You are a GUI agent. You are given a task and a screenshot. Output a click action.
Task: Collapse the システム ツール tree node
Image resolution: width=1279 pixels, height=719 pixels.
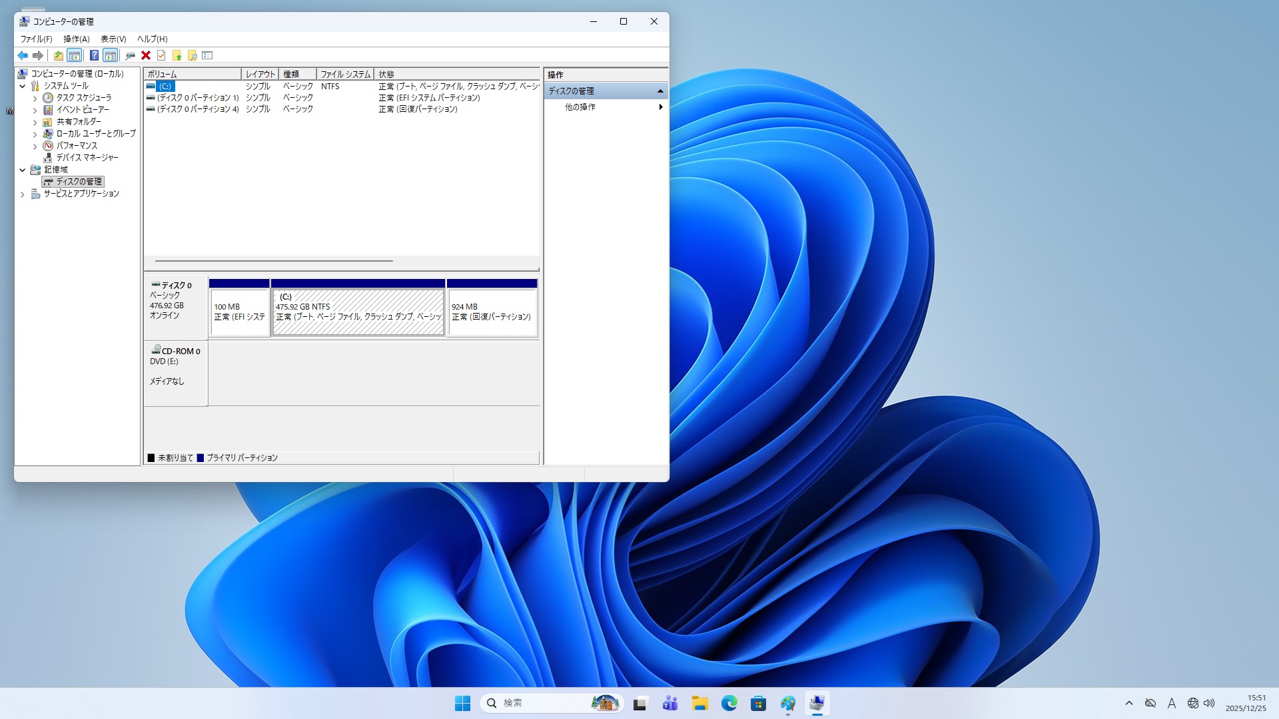[x=23, y=86]
